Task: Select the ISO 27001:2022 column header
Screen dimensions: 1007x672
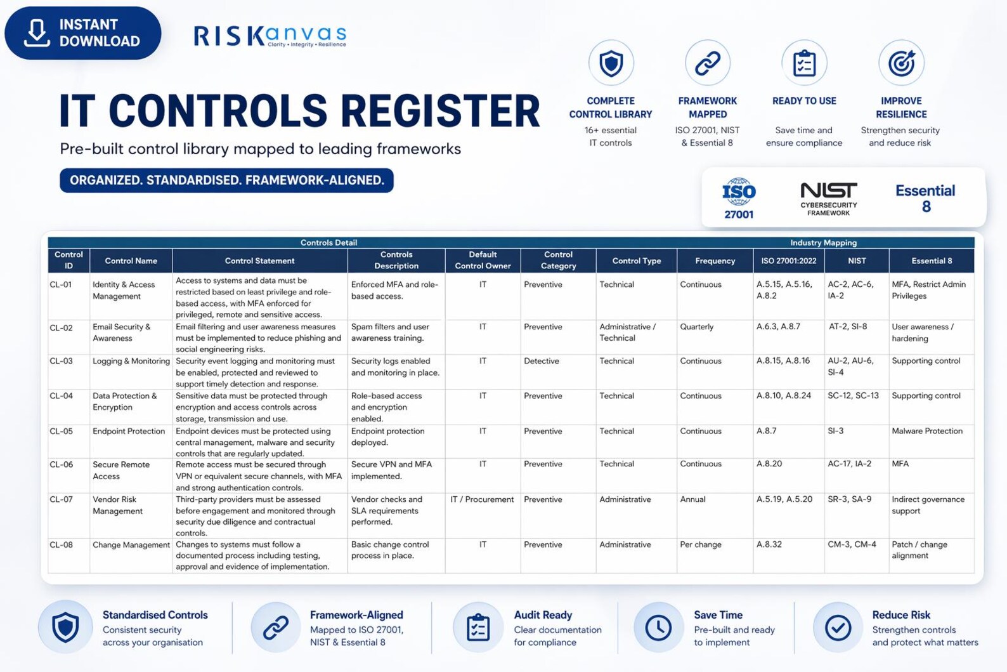Action: click(x=789, y=260)
